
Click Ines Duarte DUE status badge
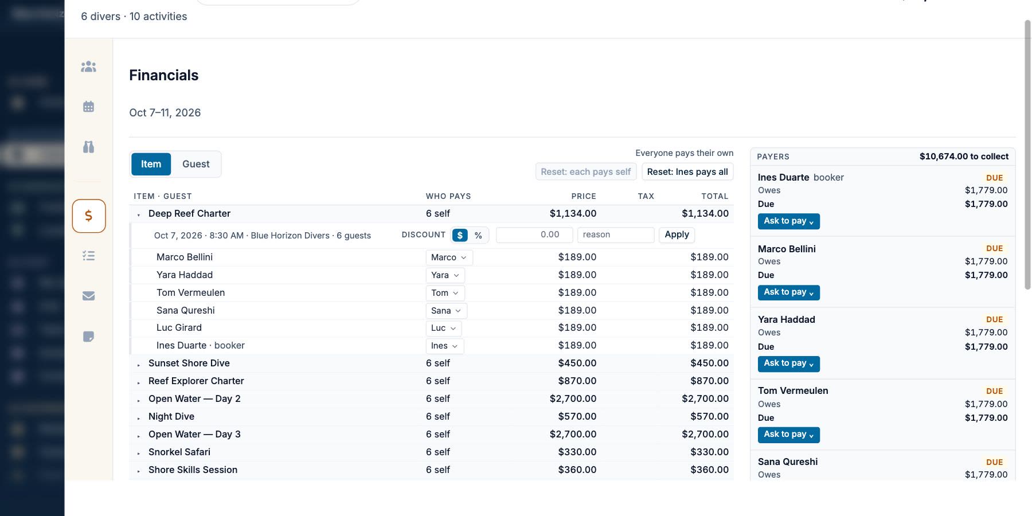(x=995, y=178)
